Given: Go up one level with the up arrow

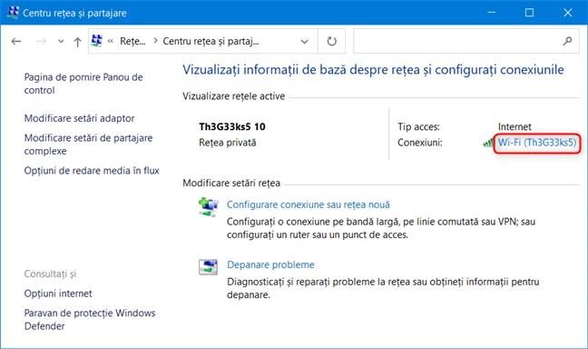Looking at the screenshot, I should click(x=77, y=42).
